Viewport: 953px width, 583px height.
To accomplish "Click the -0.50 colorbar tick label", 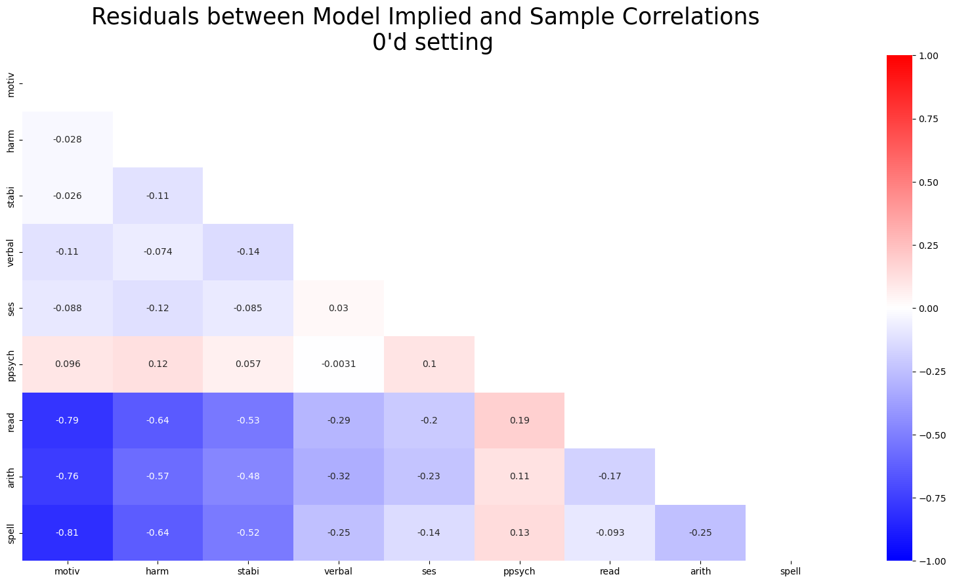I will coord(931,435).
